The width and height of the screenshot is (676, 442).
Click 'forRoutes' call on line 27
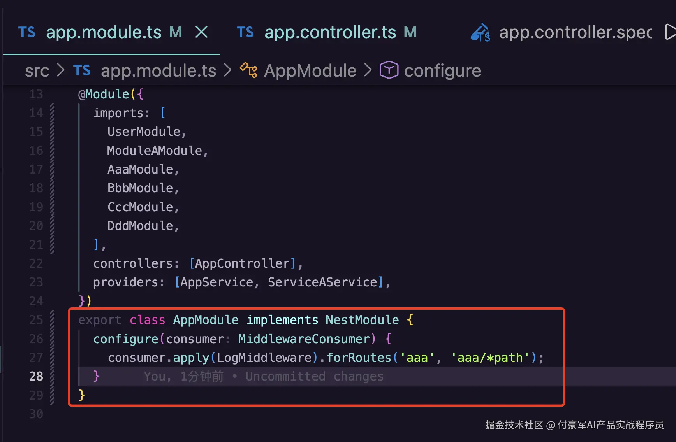click(359, 358)
